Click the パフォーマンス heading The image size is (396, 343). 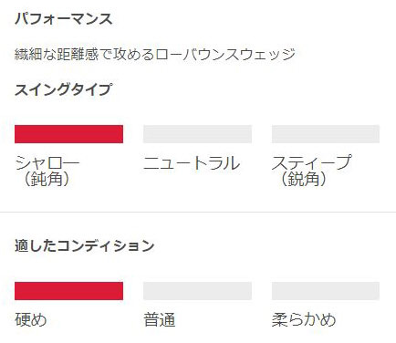tap(64, 19)
